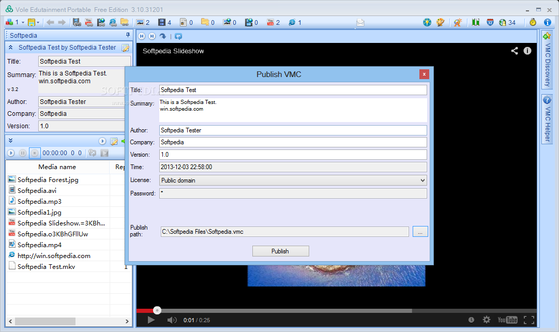The width and height of the screenshot is (559, 332).
Task: Pin the Softpedia side panel
Action: pyautogui.click(x=128, y=35)
